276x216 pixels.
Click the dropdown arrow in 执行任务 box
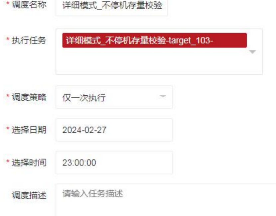(x=252, y=52)
